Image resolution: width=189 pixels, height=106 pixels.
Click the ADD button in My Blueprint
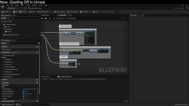[x=4, y=43]
